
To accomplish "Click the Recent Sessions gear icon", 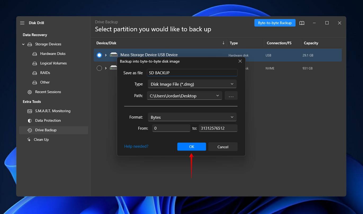I will coord(30,92).
